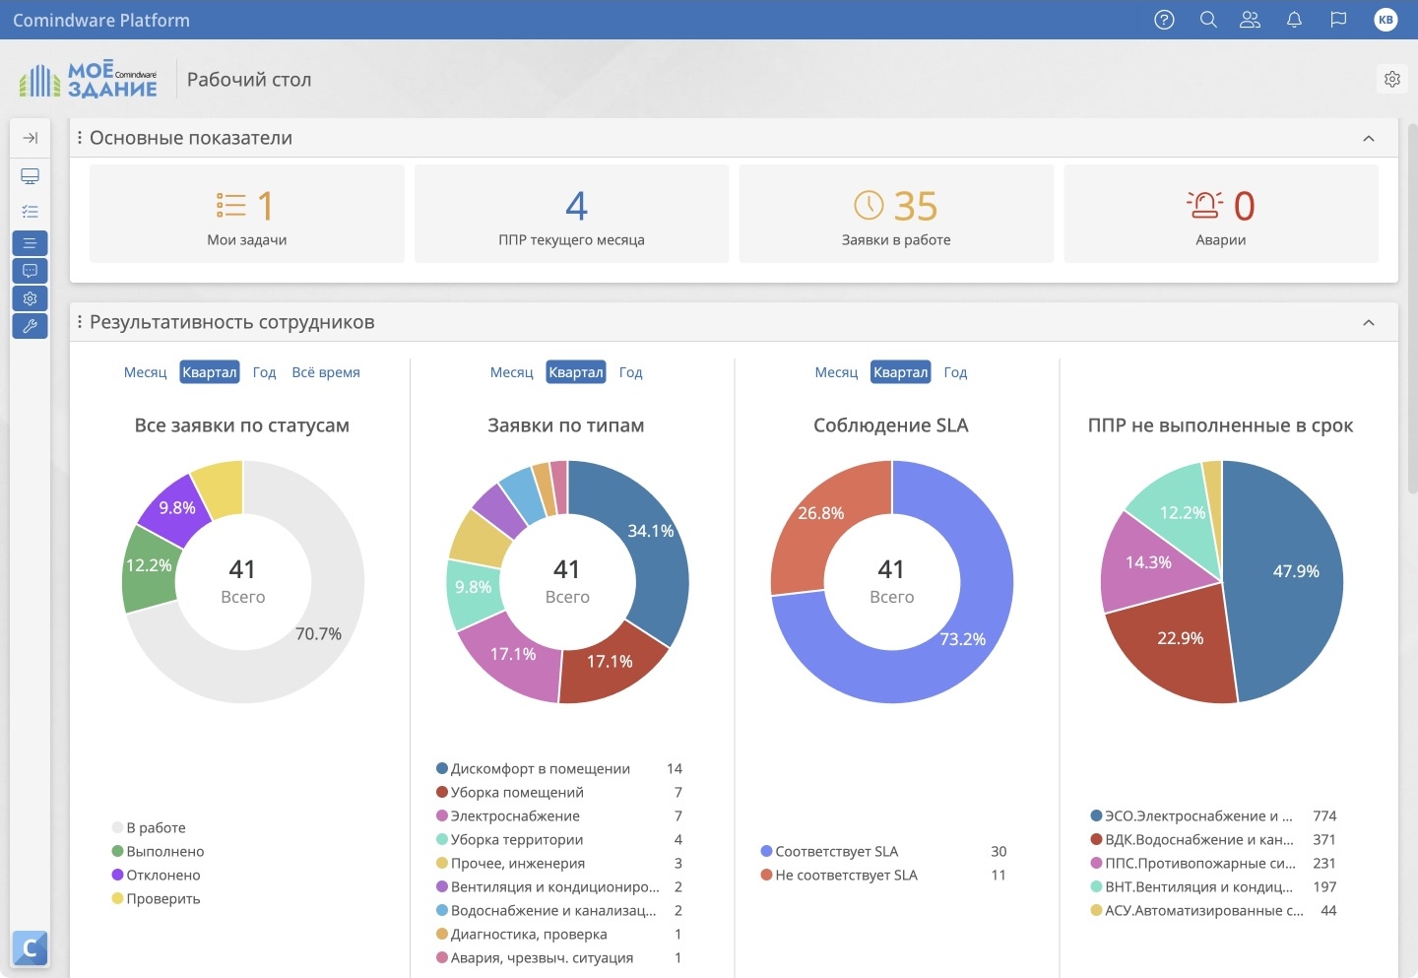Click the search magnifier icon
This screenshot has width=1418, height=978.
coord(1208,20)
